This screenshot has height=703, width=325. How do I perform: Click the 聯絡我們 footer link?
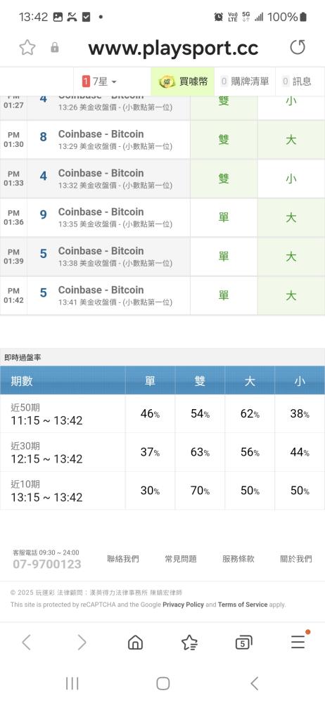pyautogui.click(x=123, y=559)
